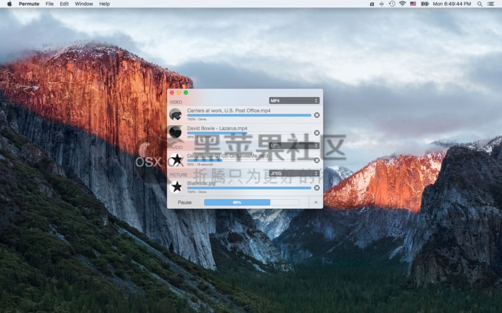Open the Help menu
This screenshot has width=502, height=313.
click(x=104, y=4)
